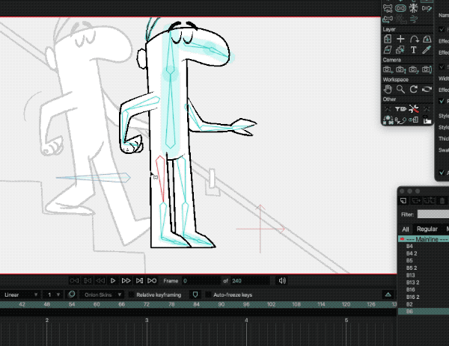Open the Onion Skins dropdown
The height and width of the screenshot is (346, 449).
point(101,294)
